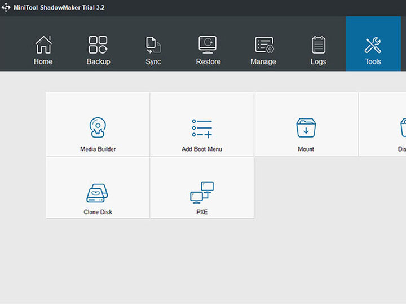406x305 pixels.
Task: Click the "Media Builder" text label
Action: [98, 149]
